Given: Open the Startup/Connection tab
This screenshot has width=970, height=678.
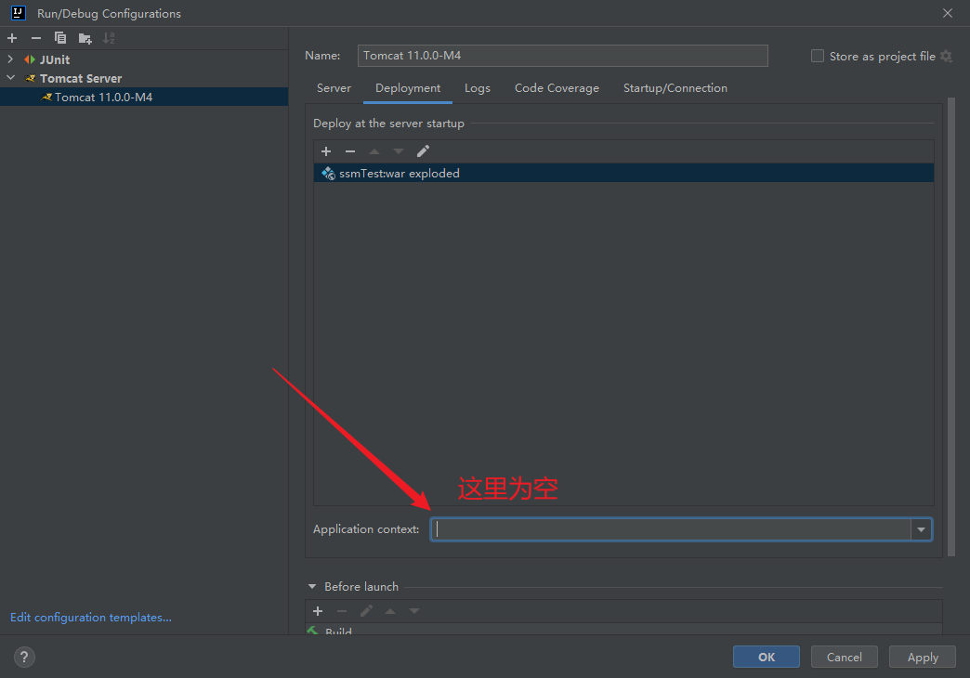Looking at the screenshot, I should (x=675, y=88).
